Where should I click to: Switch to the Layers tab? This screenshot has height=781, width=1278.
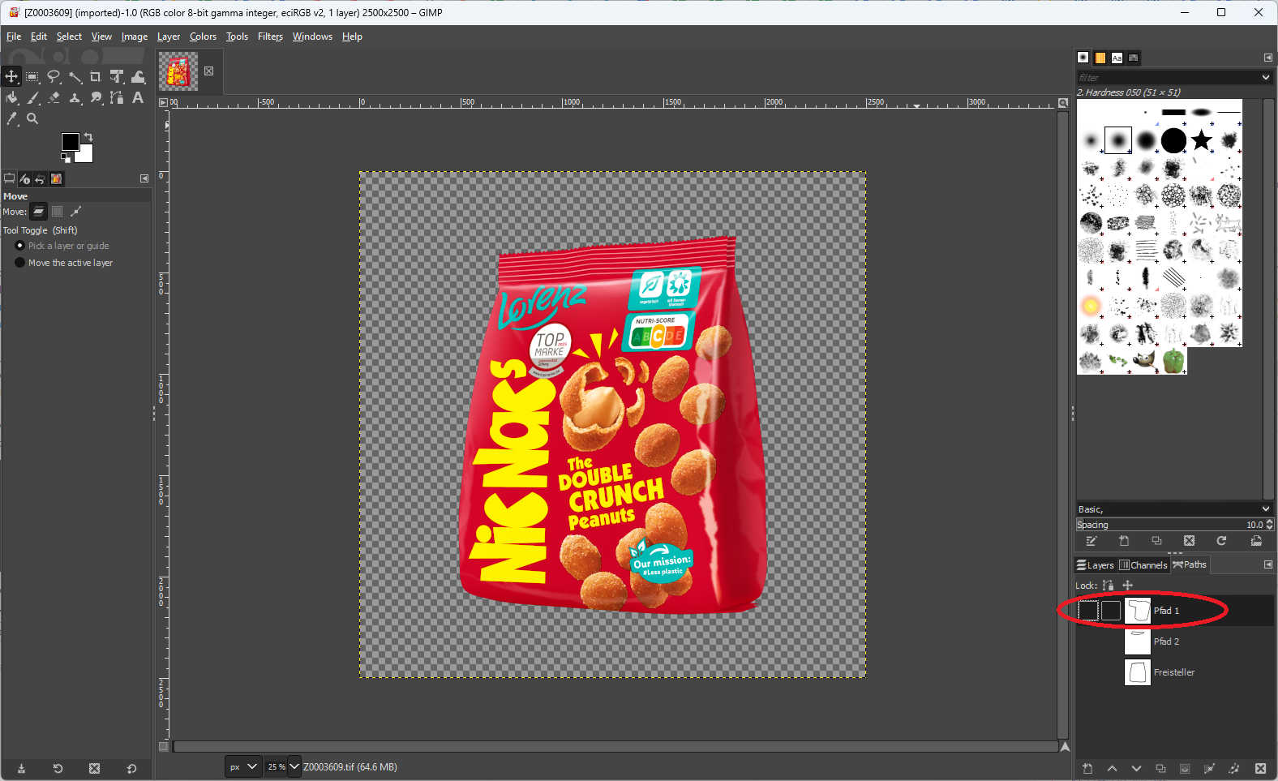(x=1096, y=565)
